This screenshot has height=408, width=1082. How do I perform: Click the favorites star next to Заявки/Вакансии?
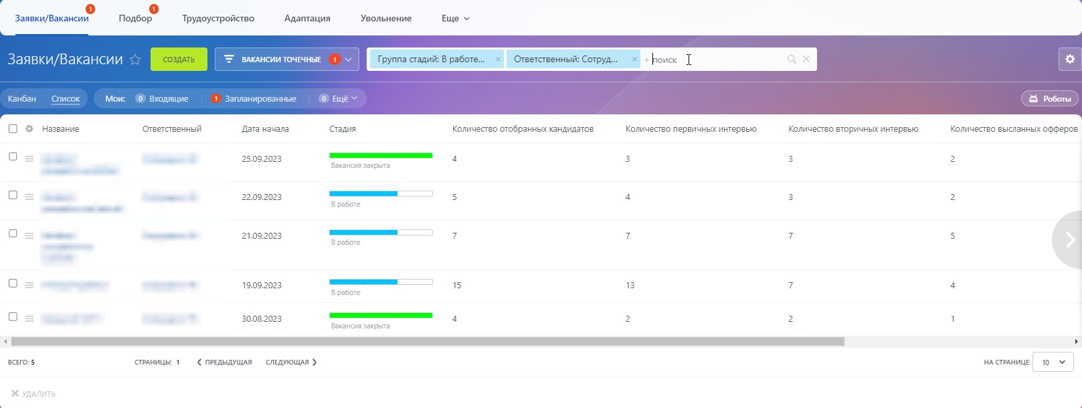[135, 60]
